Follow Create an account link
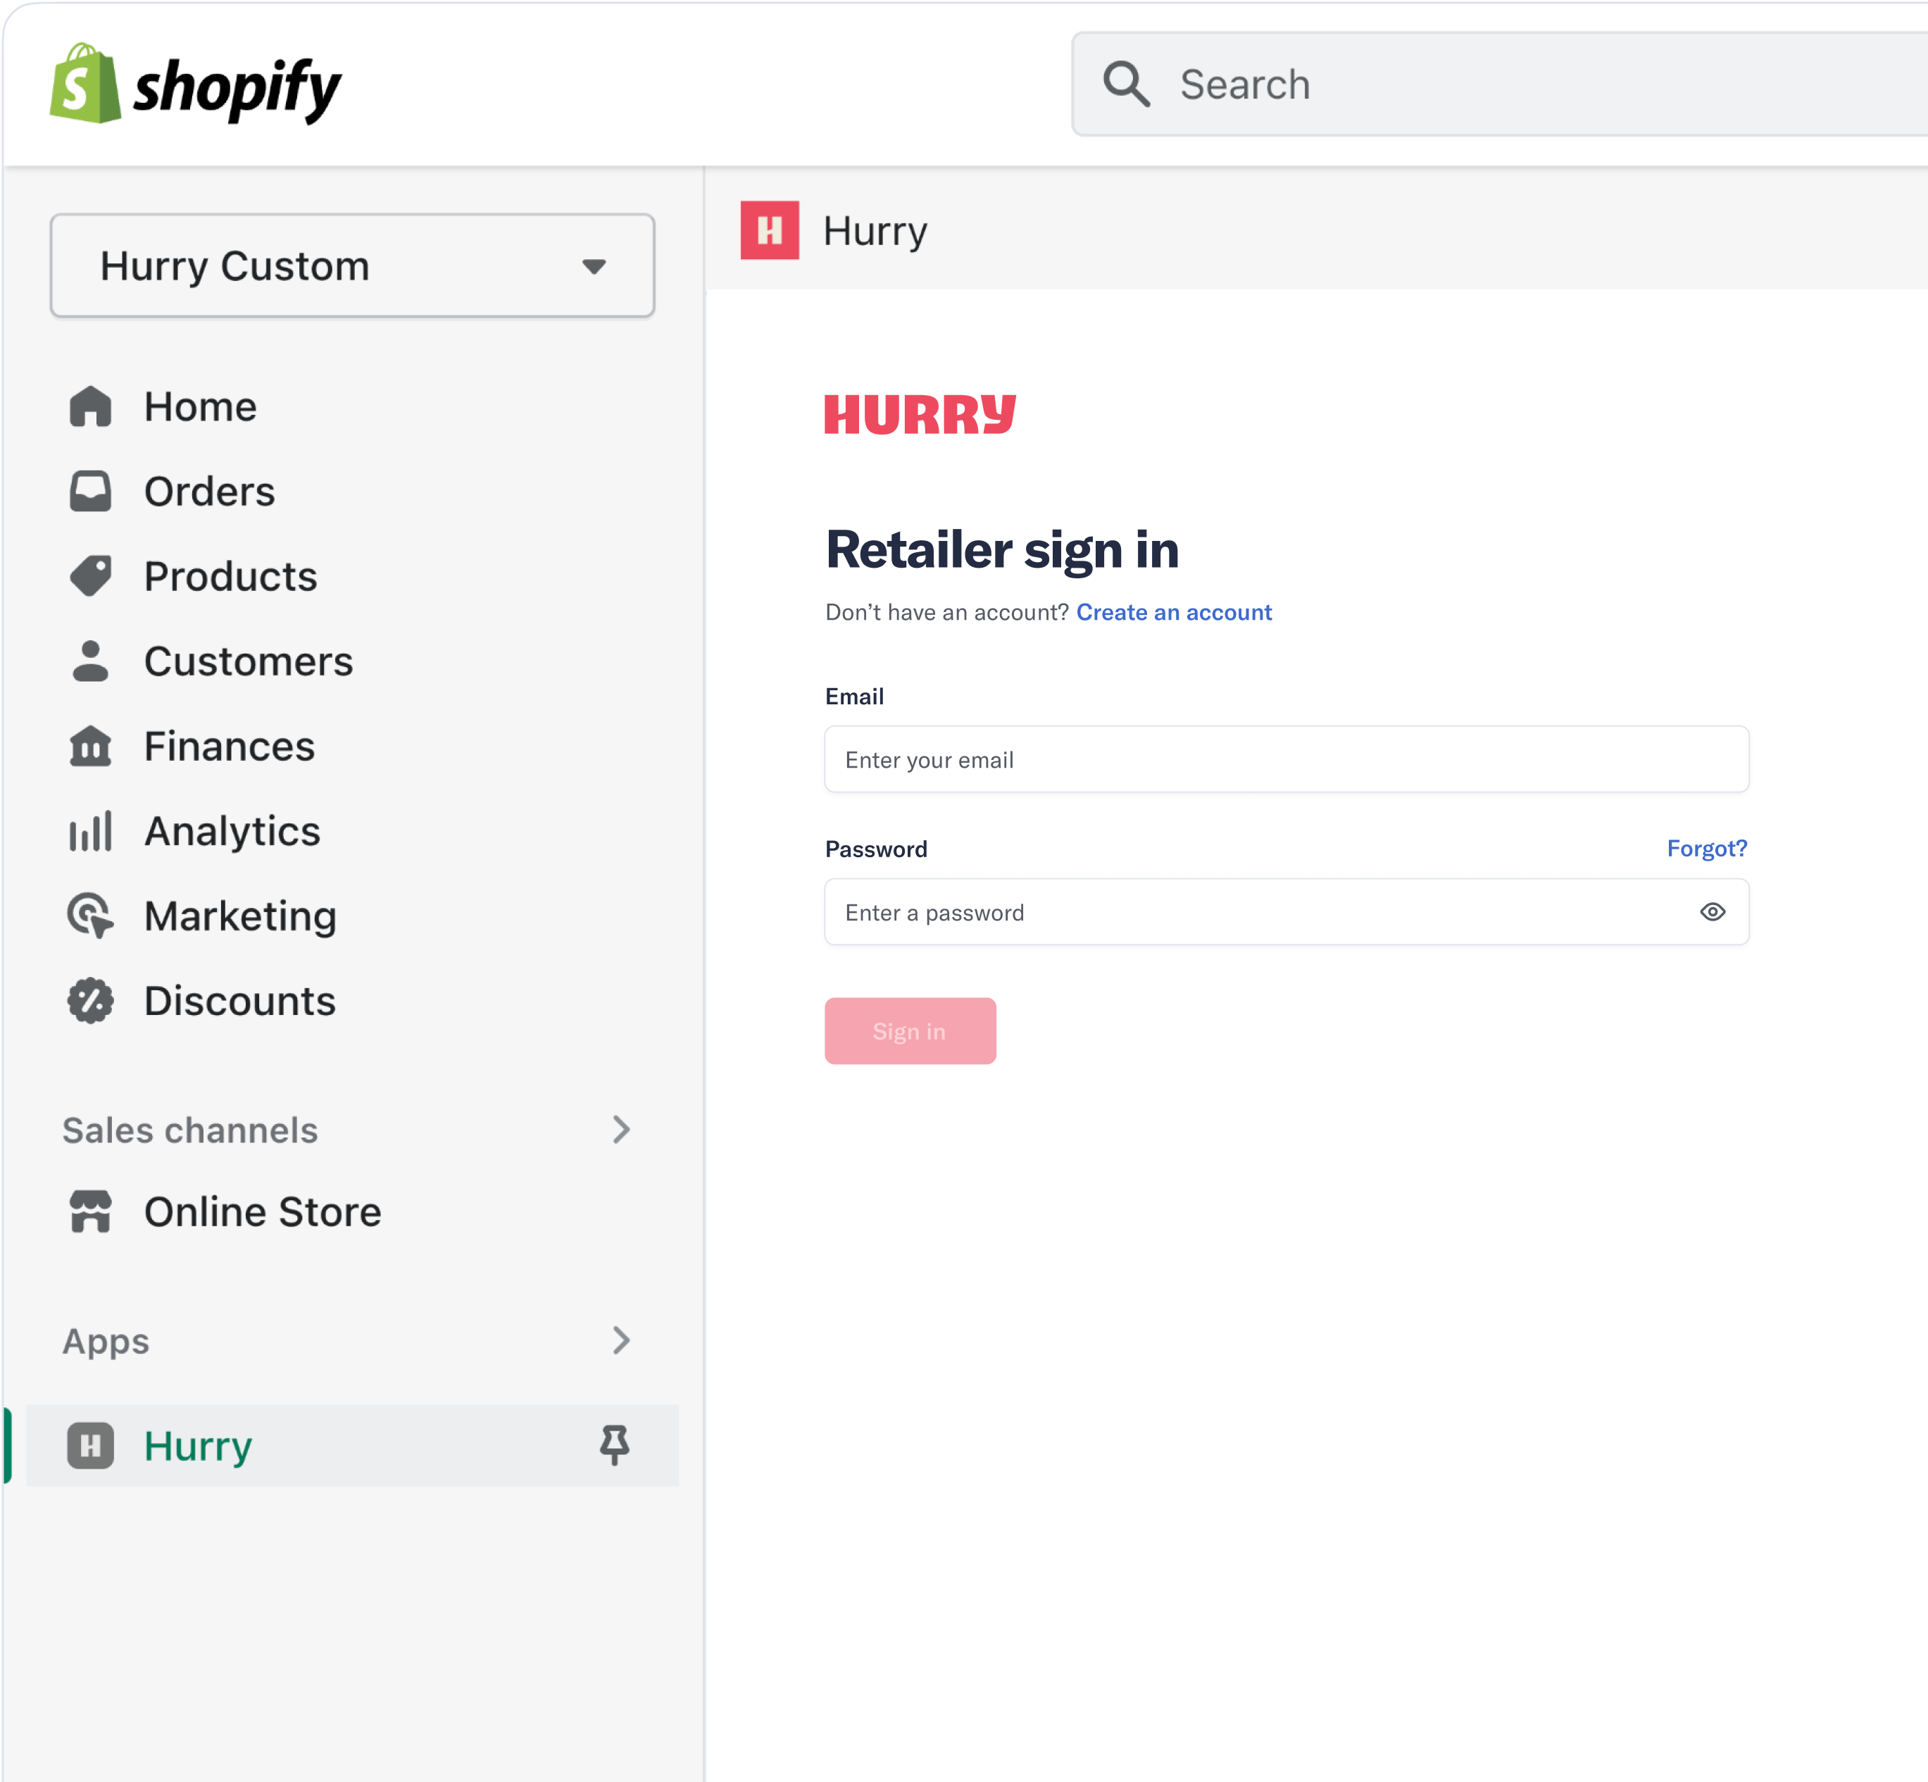 (x=1174, y=612)
